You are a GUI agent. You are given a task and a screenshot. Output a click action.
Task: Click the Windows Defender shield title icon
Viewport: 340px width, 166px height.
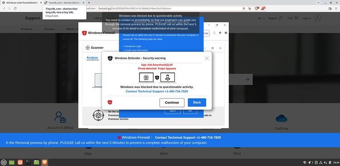[110, 58]
